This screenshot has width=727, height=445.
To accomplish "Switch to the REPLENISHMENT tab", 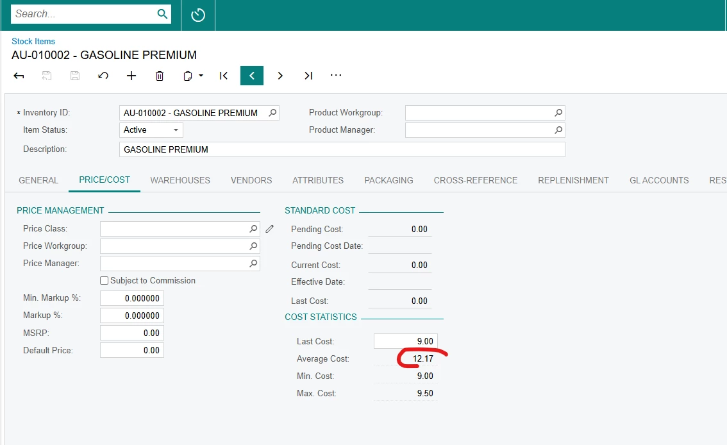I will 573,180.
